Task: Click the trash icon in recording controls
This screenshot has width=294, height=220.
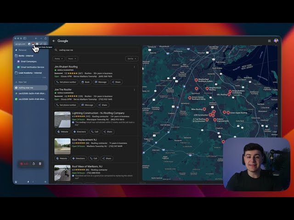Action: 40,164
